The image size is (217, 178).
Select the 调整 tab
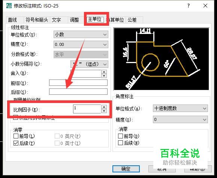(x=76, y=20)
